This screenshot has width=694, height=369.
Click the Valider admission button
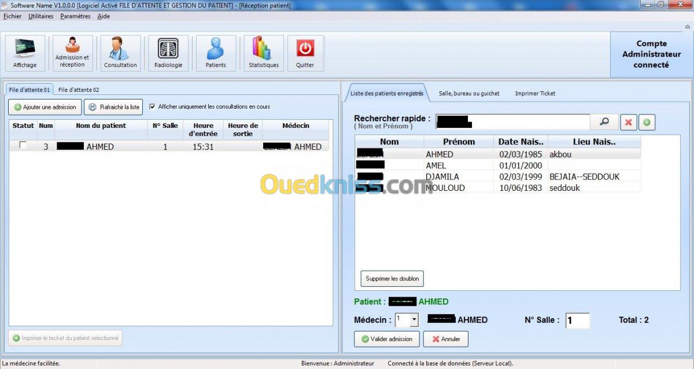tap(387, 339)
